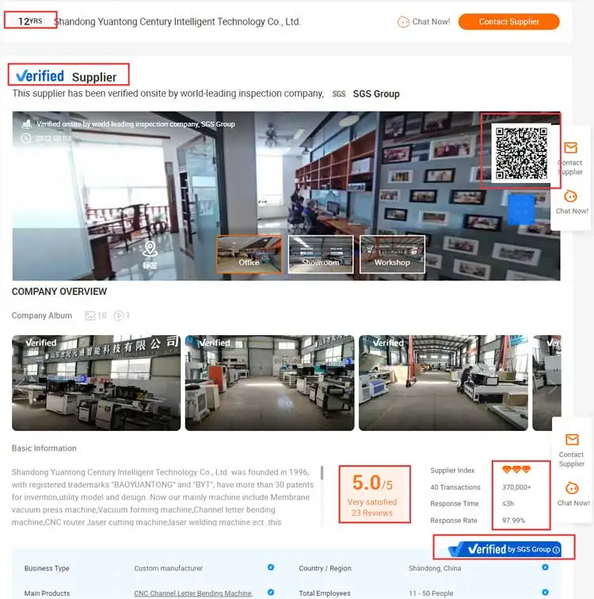This screenshot has width=594, height=599.
Task: Open first album photo with Chinese signage
Action: tap(96, 383)
